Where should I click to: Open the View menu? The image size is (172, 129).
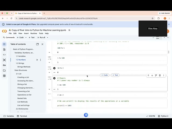coord(20,33)
